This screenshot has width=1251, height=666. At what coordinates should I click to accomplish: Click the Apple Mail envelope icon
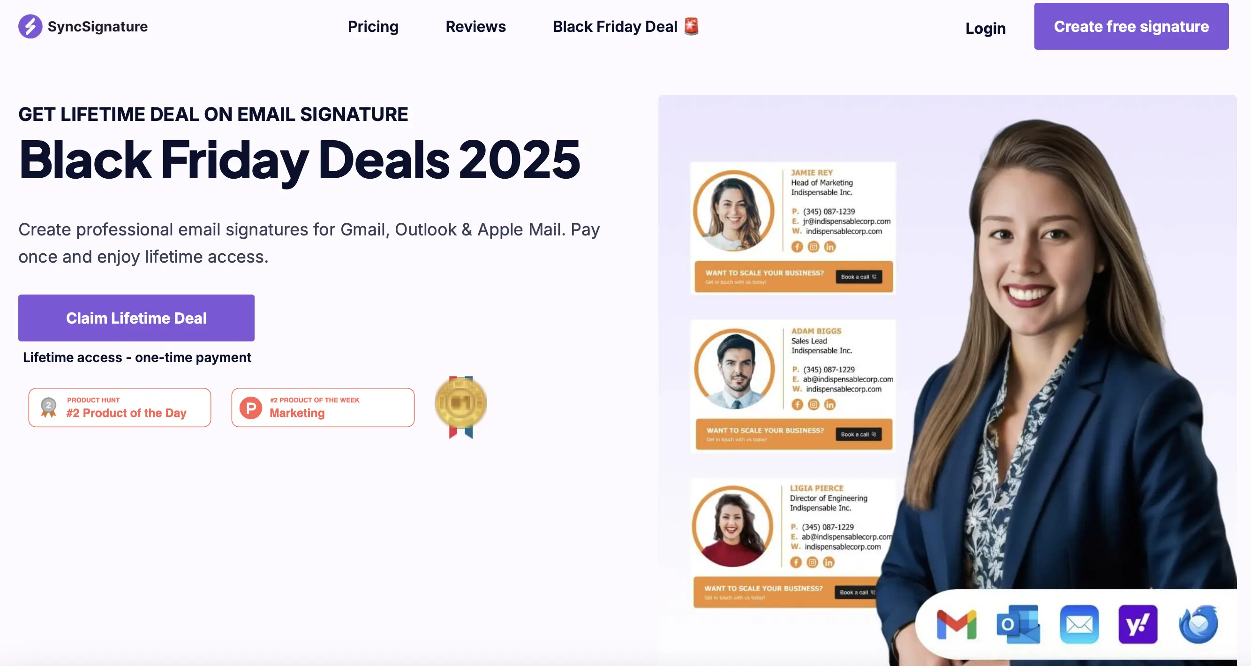click(1079, 624)
